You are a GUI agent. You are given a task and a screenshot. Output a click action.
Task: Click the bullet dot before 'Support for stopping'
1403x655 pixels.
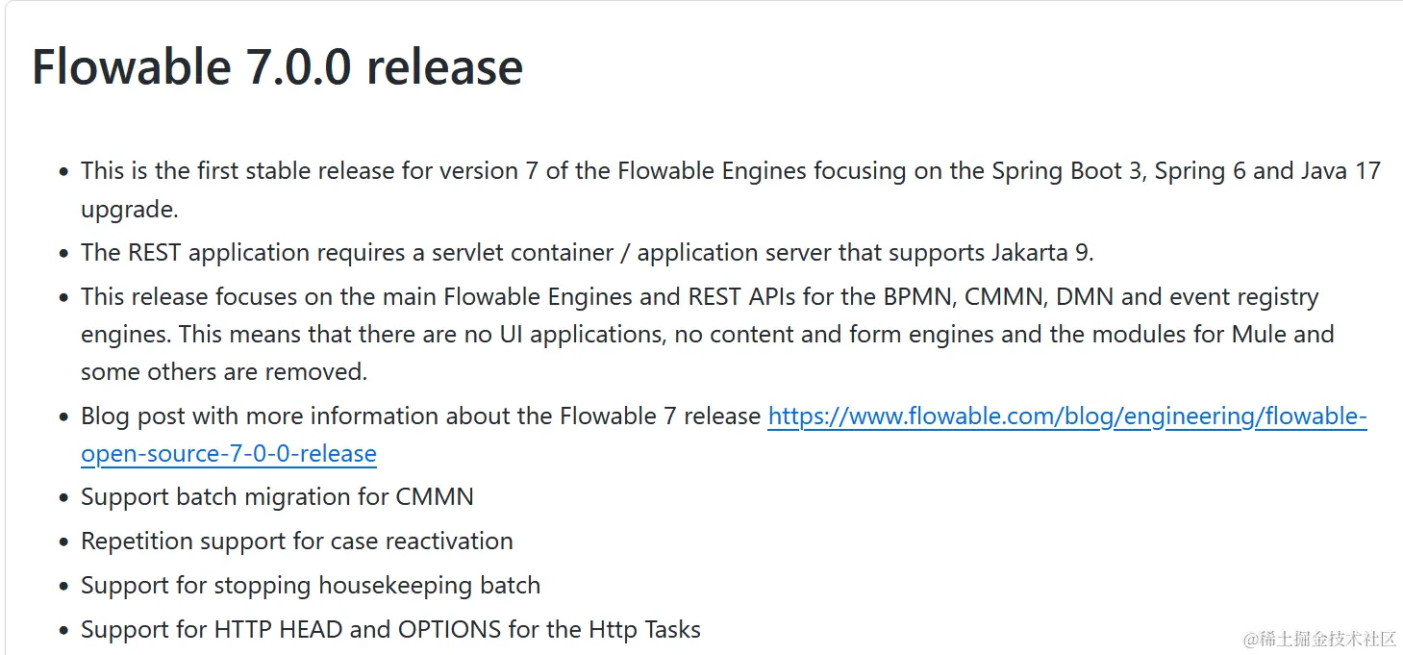[x=63, y=587]
